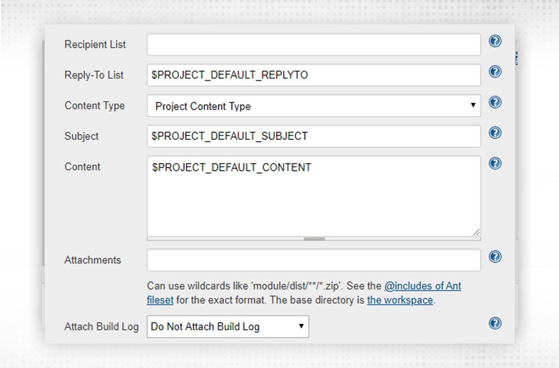
Task: Click the resize bar below Content textarea
Action: [x=313, y=239]
